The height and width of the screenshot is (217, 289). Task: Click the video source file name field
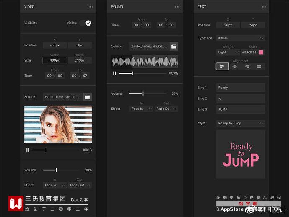(63, 97)
